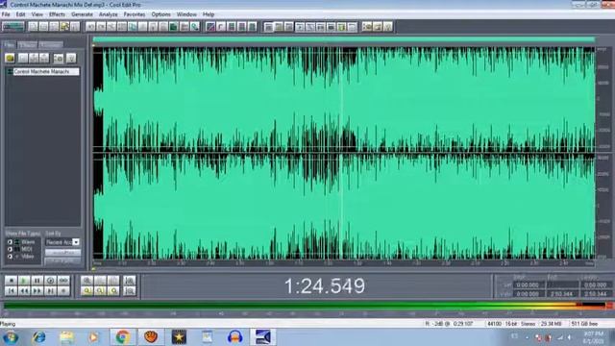
Task: Open the Sort By Recent Access dropdown
Action: pyautogui.click(x=76, y=242)
